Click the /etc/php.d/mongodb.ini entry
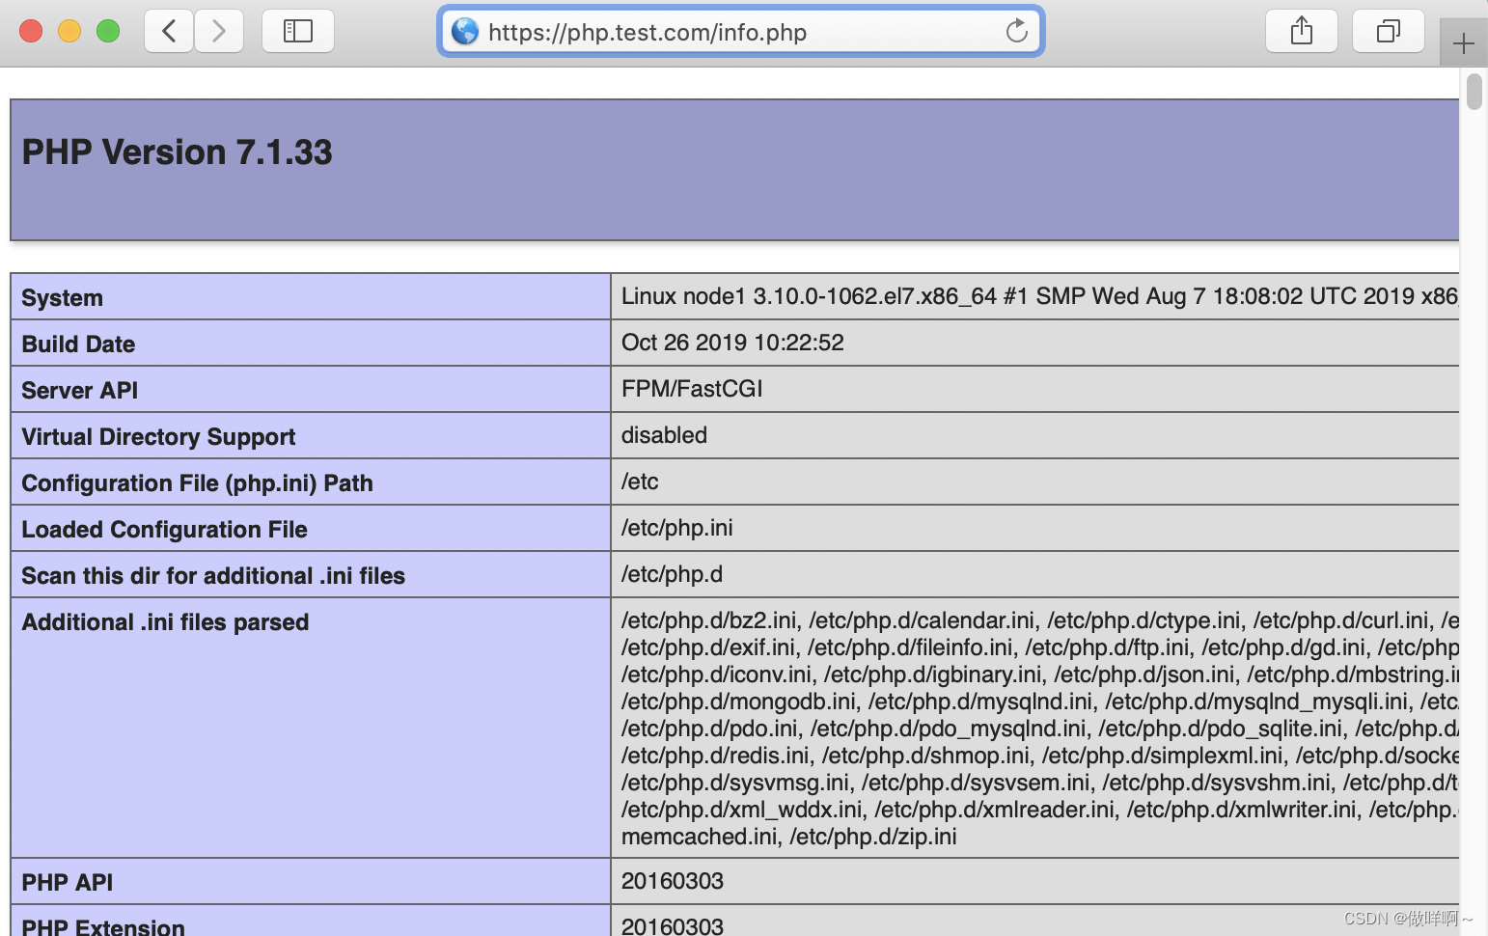 click(x=738, y=702)
